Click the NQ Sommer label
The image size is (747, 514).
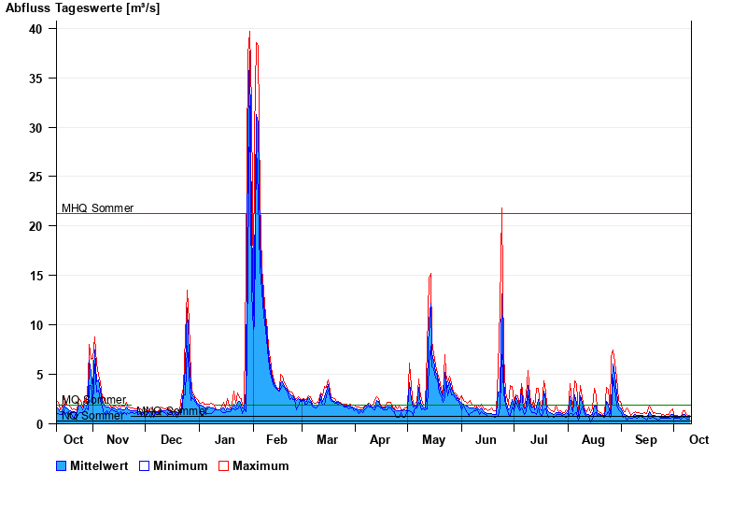point(92,416)
